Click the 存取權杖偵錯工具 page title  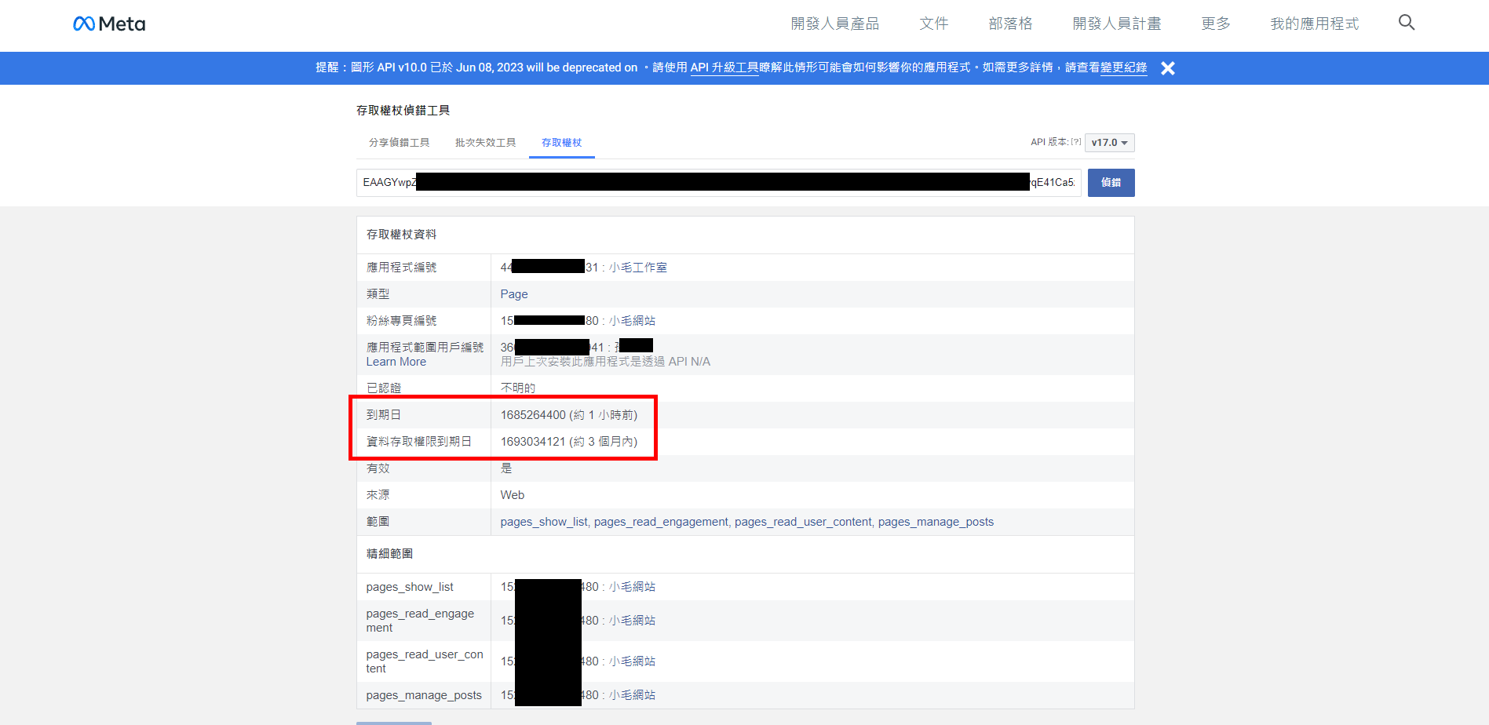click(x=403, y=111)
